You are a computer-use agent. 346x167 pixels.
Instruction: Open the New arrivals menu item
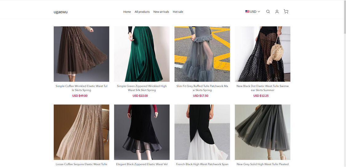tap(161, 12)
